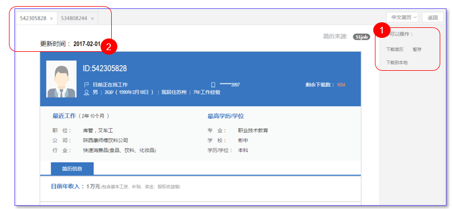452x209 pixels.
Task: Click the 51job source badge
Action: pos(361,37)
